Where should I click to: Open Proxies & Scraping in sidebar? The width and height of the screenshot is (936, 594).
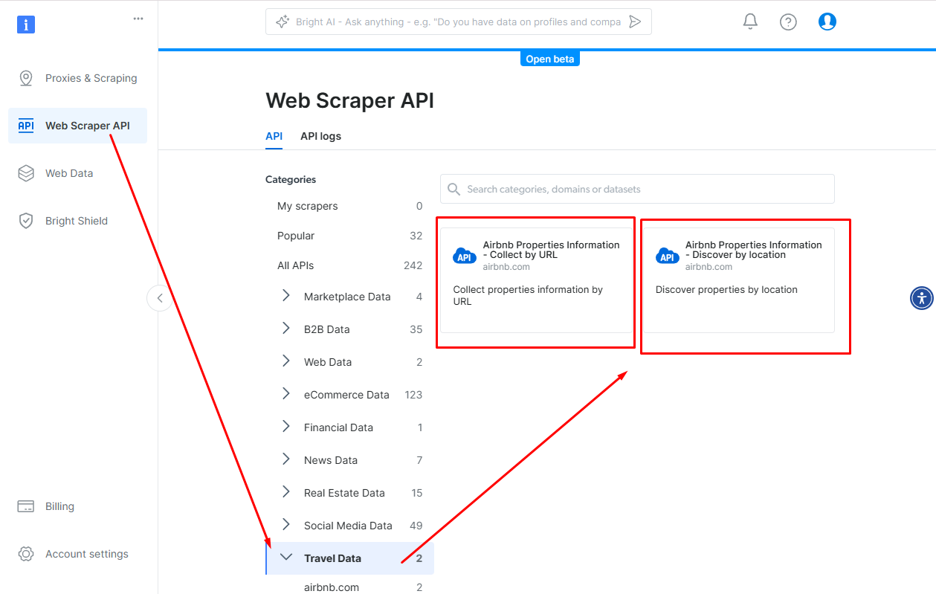click(78, 78)
